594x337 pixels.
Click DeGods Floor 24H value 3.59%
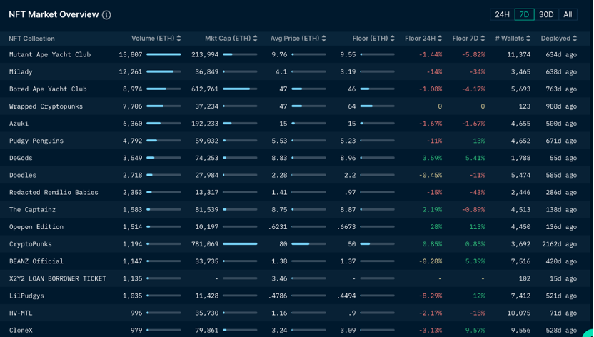pos(432,158)
